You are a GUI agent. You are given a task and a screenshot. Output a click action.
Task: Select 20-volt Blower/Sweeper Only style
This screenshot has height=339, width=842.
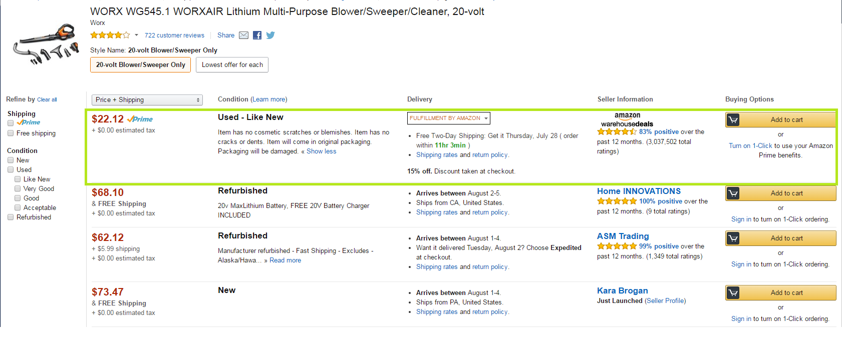[140, 64]
